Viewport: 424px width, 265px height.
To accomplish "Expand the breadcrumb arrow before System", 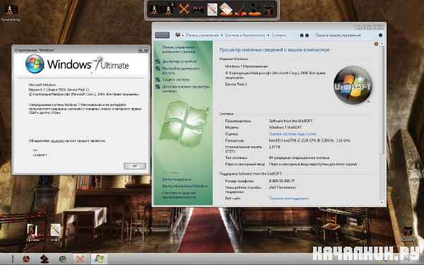I will 269,35.
